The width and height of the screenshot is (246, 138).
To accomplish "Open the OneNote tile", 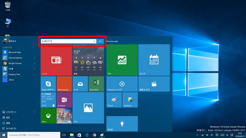I will click(x=64, y=100).
